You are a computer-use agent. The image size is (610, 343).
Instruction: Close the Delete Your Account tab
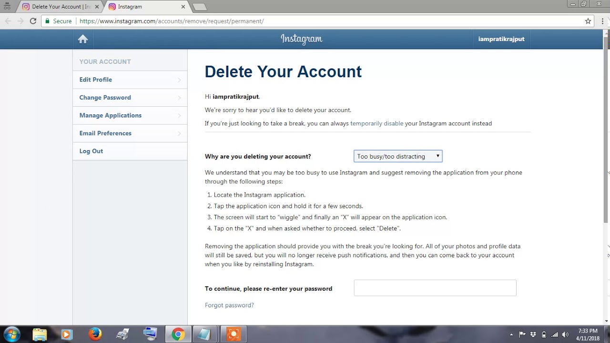pos(97,7)
